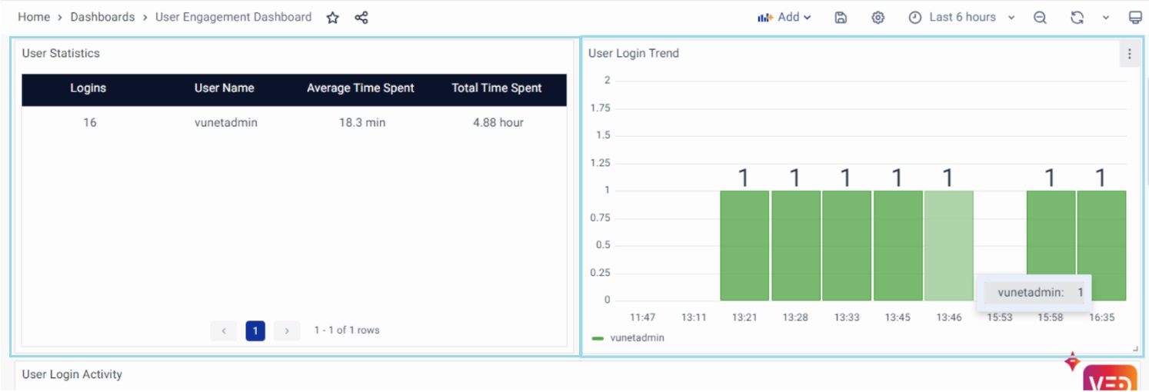Open the Last 6 hours time picker
This screenshot has width=1149, height=392.
tap(961, 17)
